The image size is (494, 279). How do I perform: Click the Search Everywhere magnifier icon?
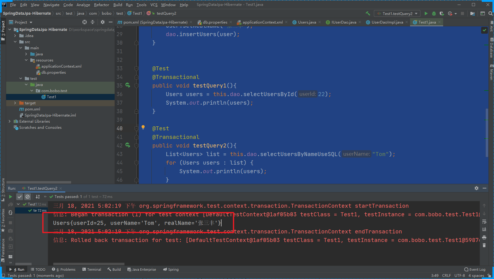pyautogui.click(x=490, y=13)
